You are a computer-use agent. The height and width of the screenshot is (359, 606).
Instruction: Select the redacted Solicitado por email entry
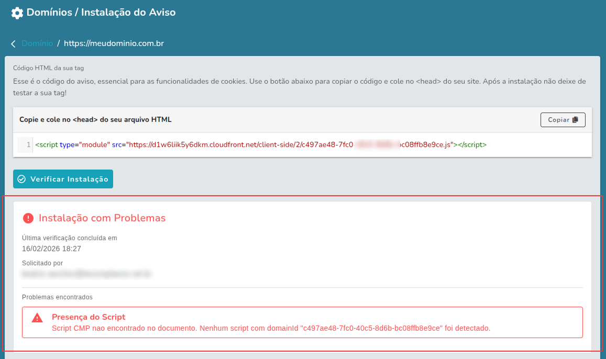tap(85, 274)
